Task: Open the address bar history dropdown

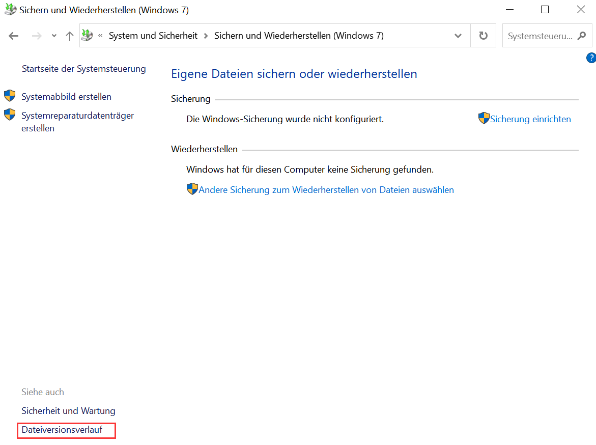Action: click(458, 36)
